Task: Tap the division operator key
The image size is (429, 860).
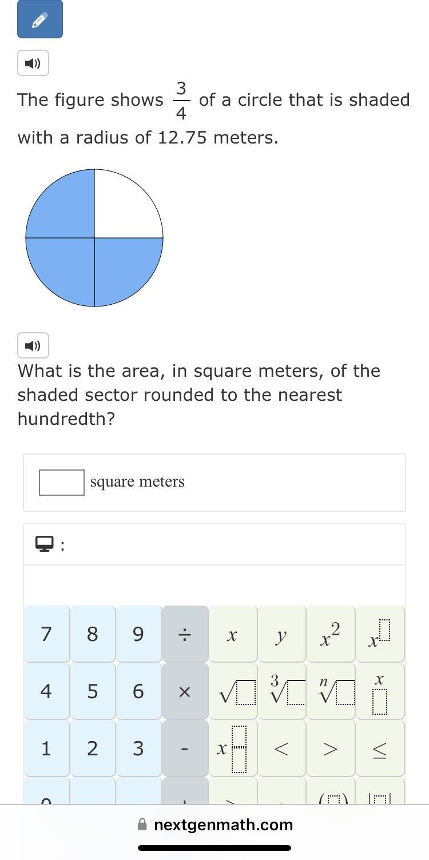Action: coord(185,634)
